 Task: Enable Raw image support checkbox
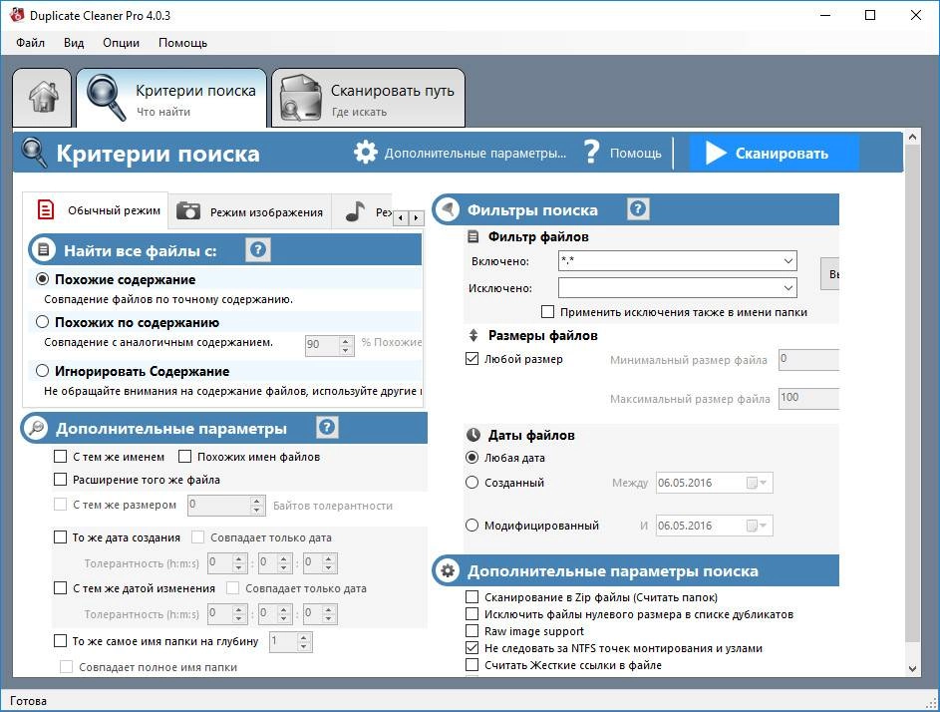tap(471, 631)
